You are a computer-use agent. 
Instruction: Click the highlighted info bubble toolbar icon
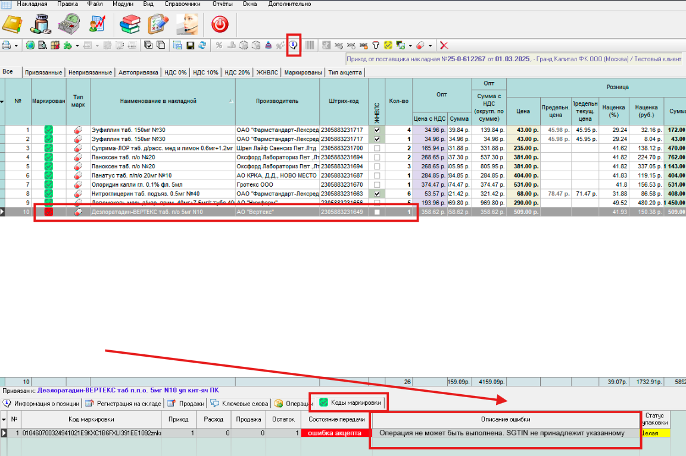coord(294,45)
